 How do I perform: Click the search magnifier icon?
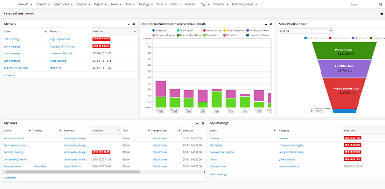pos(381,4)
